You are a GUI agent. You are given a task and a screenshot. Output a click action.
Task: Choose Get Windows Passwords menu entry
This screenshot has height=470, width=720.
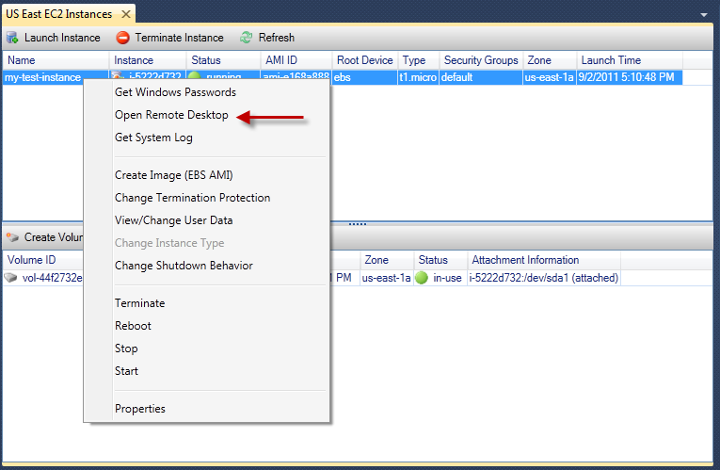coord(175,92)
